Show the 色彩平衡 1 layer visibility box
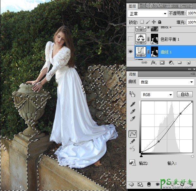Image resolution: width=196 pixels, height=191 pixels. [130, 39]
